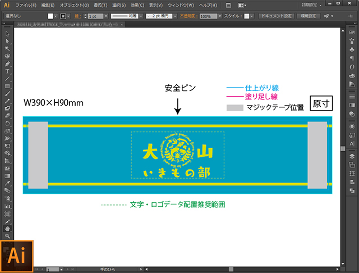Screen dimensions: 359x273
Task: Select the Direct Selection tool
Action: tap(7, 42)
